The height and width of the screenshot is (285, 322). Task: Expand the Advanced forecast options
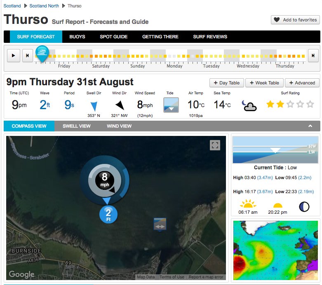(x=302, y=83)
